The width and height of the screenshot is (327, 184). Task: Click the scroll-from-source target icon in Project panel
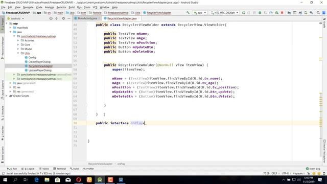(51, 18)
